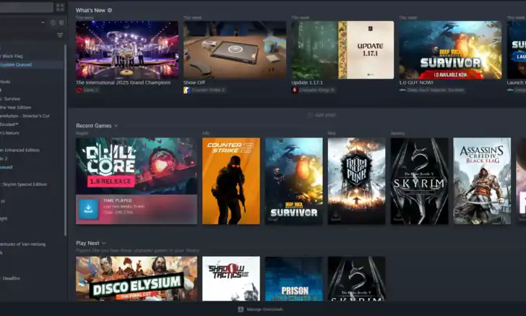Select the 'Update Queued' highlighted library entry

[x=32, y=64]
